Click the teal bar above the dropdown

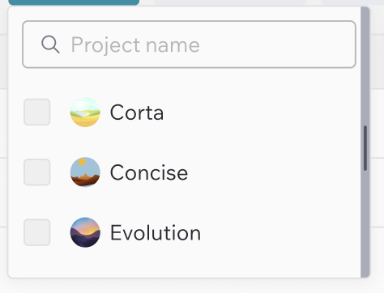pyautogui.click(x=74, y=2)
